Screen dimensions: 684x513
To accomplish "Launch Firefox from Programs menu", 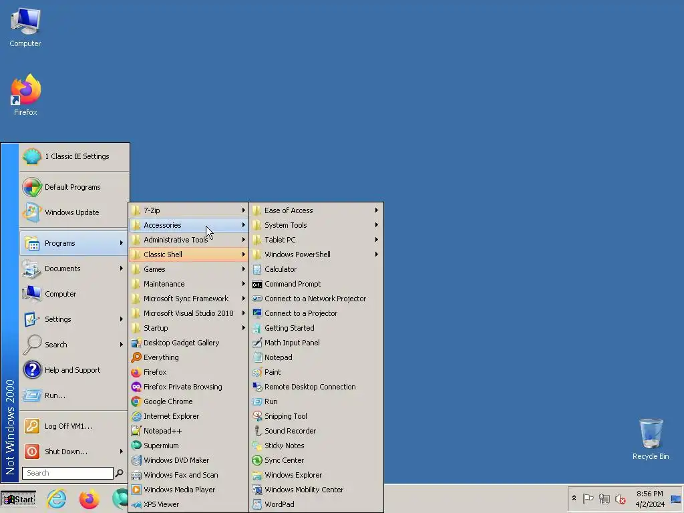I will tap(188, 372).
